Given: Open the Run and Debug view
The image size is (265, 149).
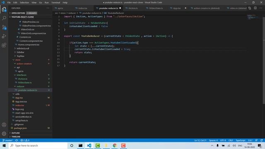Looking at the screenshot, I should [4, 36].
